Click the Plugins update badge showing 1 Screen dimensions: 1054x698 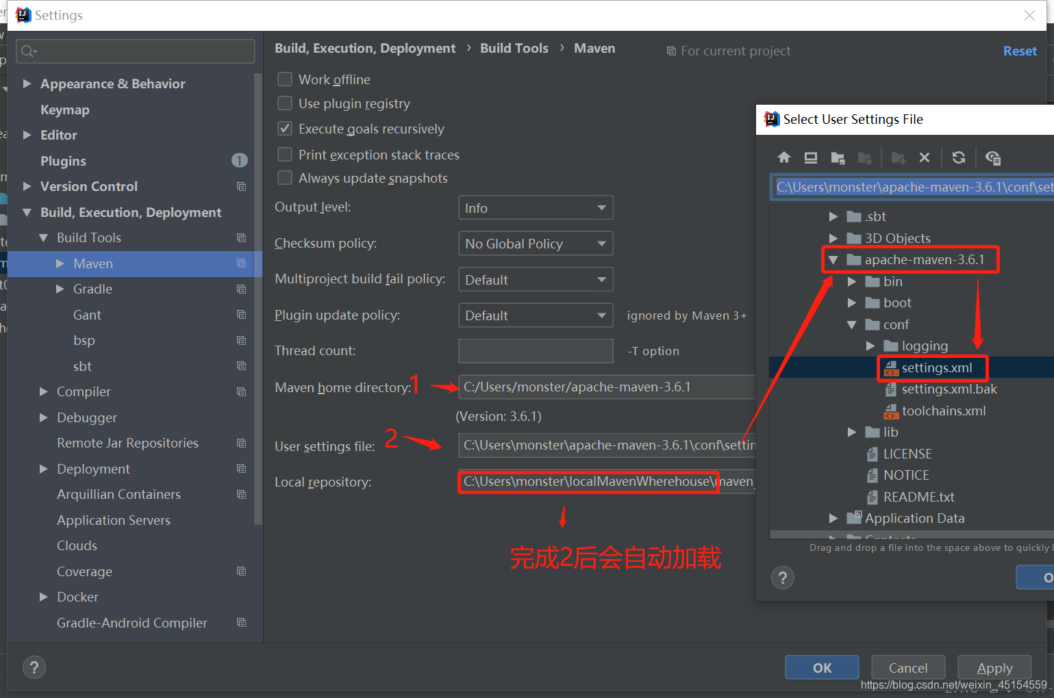pos(239,161)
